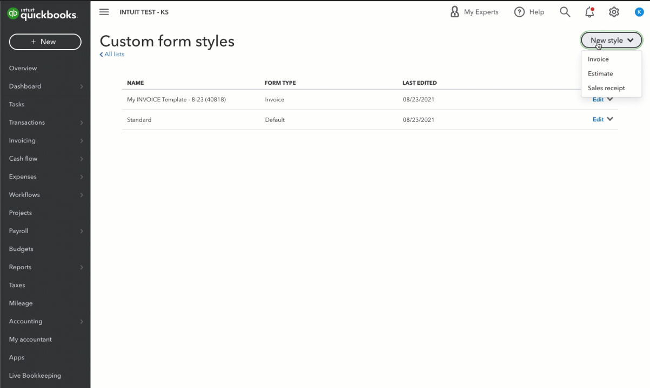Sort by the FORM TYPE column header
Screen dimensions: 650x388
coord(280,83)
